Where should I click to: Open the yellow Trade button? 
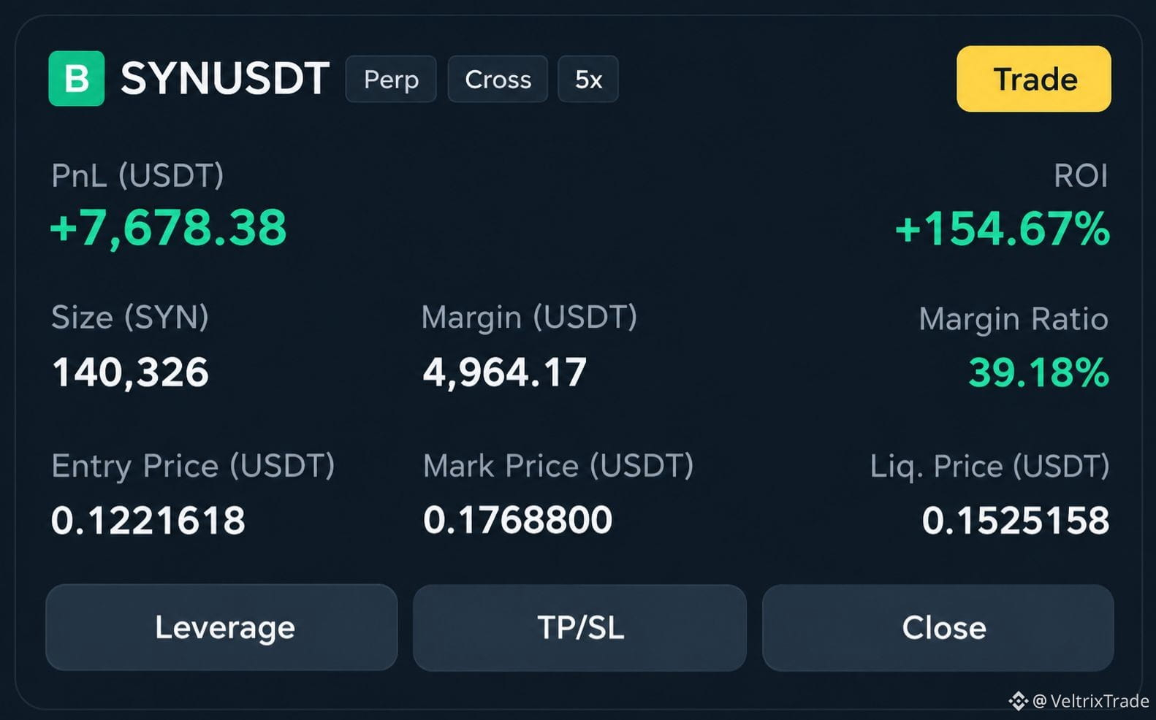click(x=1034, y=79)
